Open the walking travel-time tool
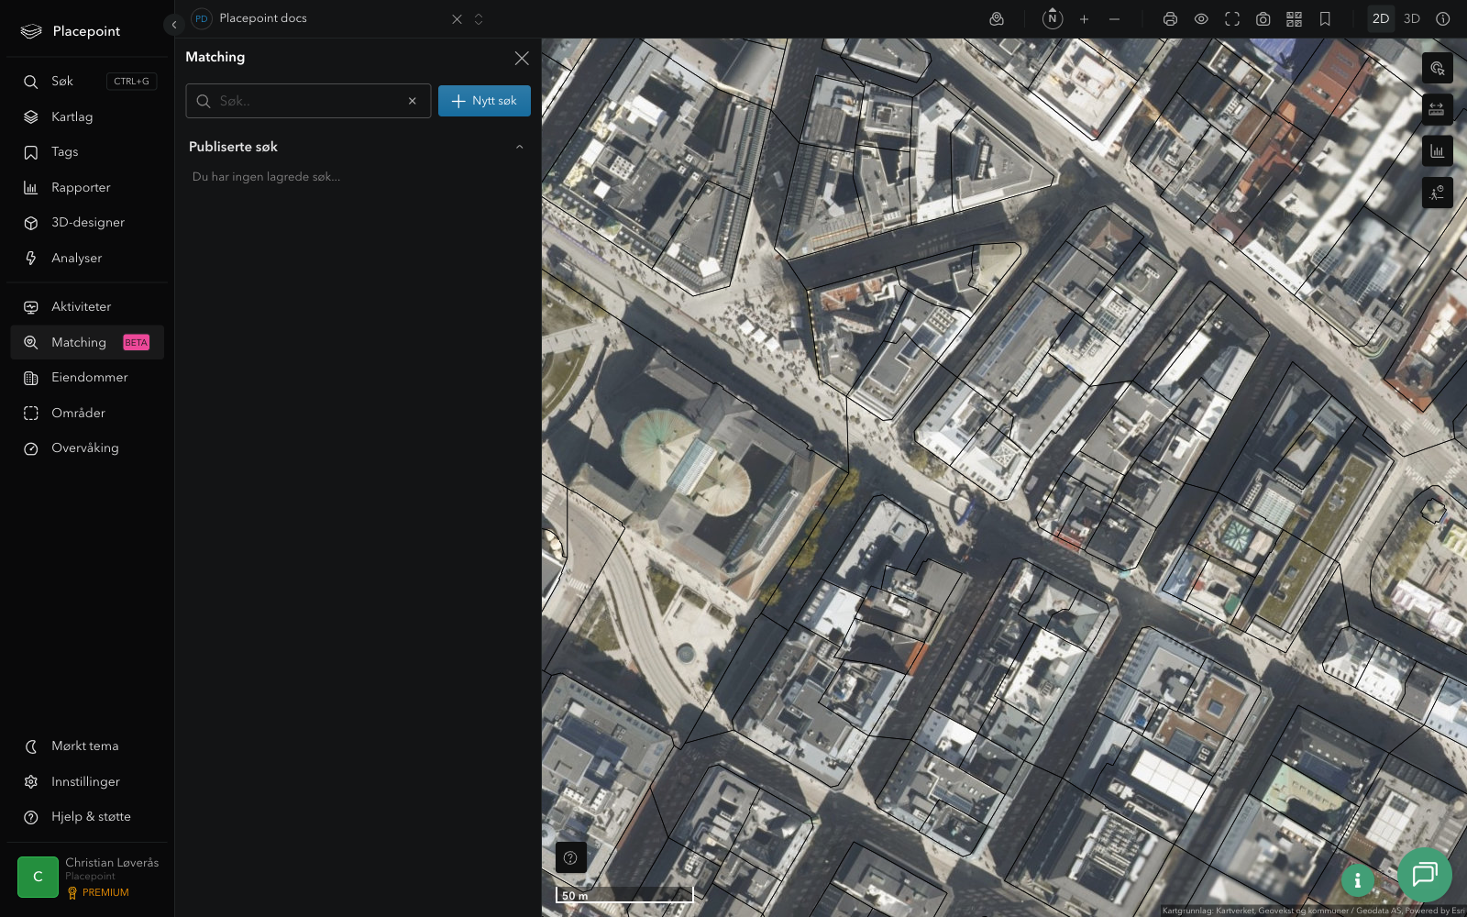The image size is (1467, 917). 1437,193
